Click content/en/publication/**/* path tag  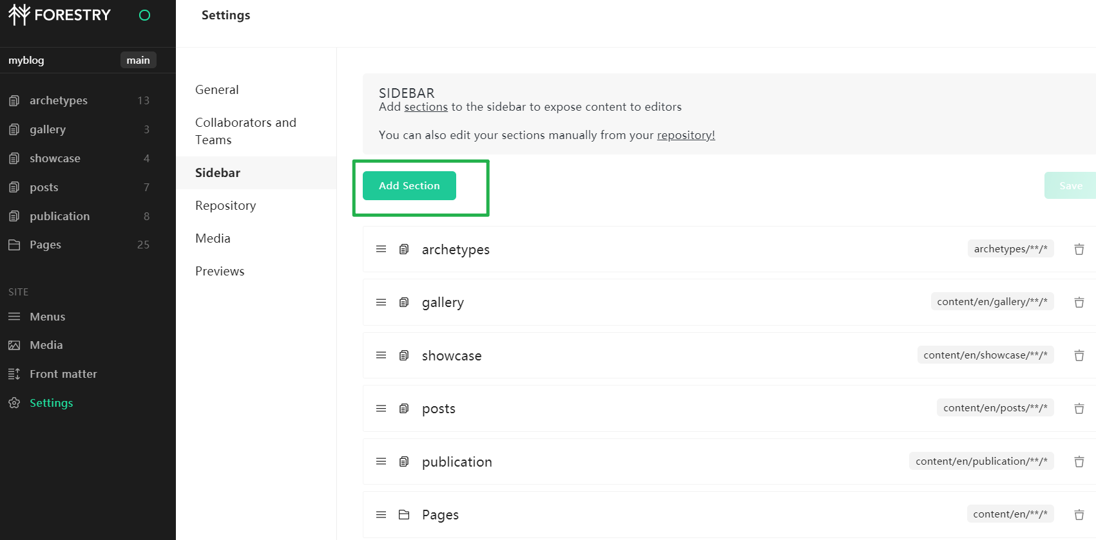(982, 461)
